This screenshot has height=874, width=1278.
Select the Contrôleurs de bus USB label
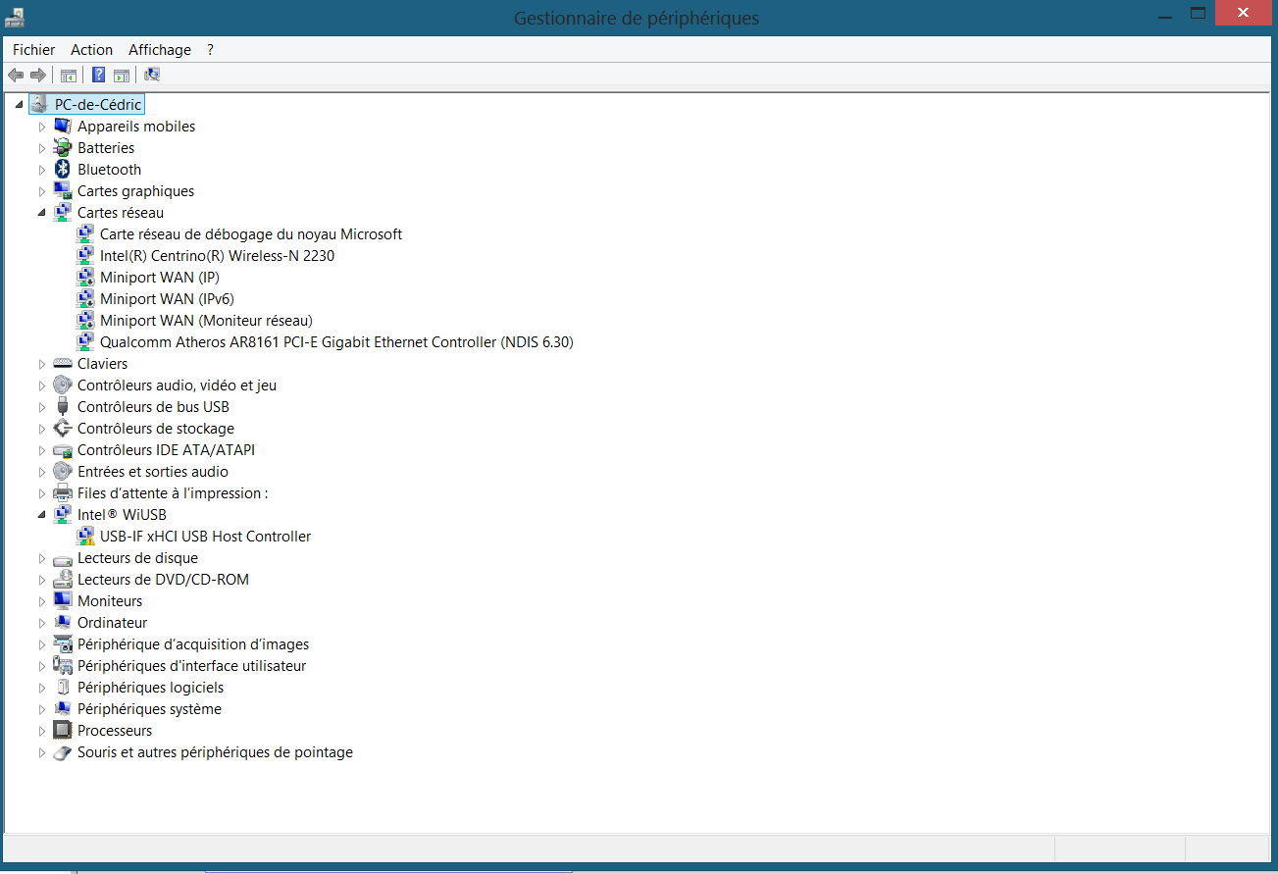click(x=153, y=406)
